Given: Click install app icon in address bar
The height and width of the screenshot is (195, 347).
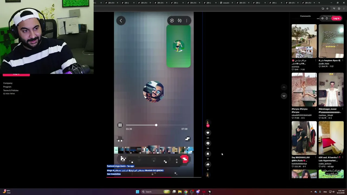Looking at the screenshot, I should (x=323, y=8).
